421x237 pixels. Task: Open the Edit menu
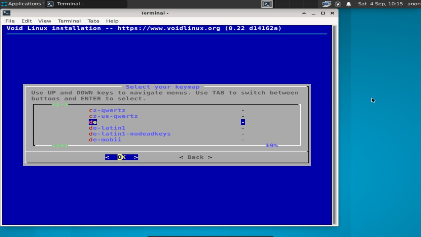coord(26,21)
